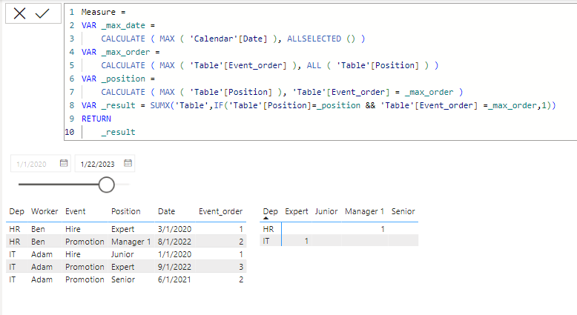Click the Junior position cell
The height and width of the screenshot is (315, 577).
coord(122,254)
